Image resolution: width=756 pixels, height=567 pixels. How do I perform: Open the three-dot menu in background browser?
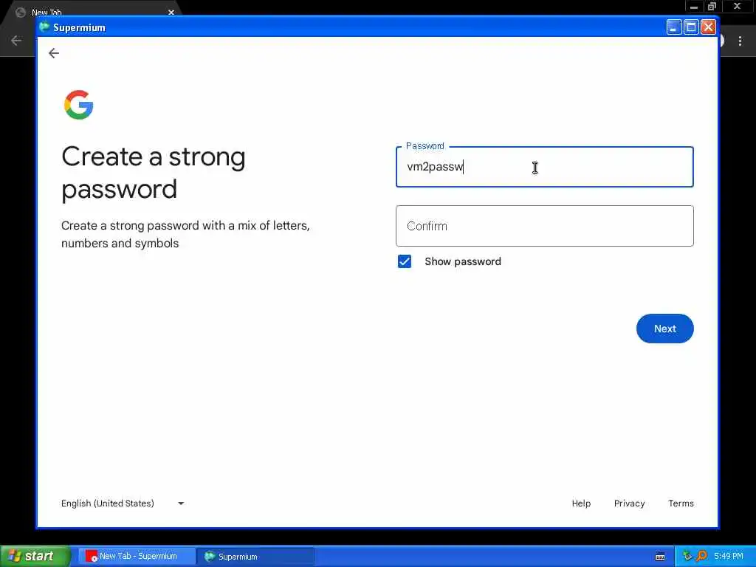coord(740,41)
